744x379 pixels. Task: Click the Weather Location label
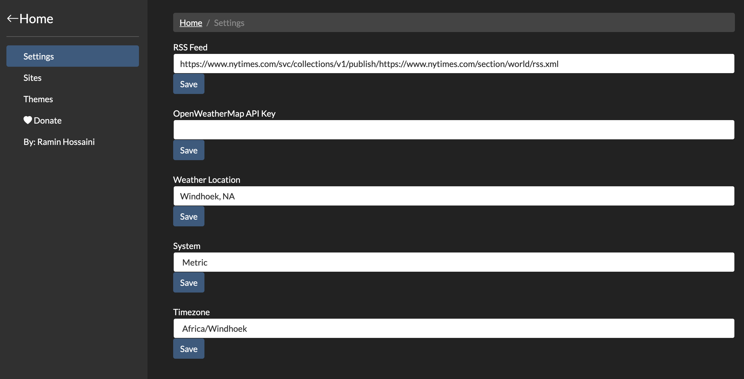pos(207,180)
